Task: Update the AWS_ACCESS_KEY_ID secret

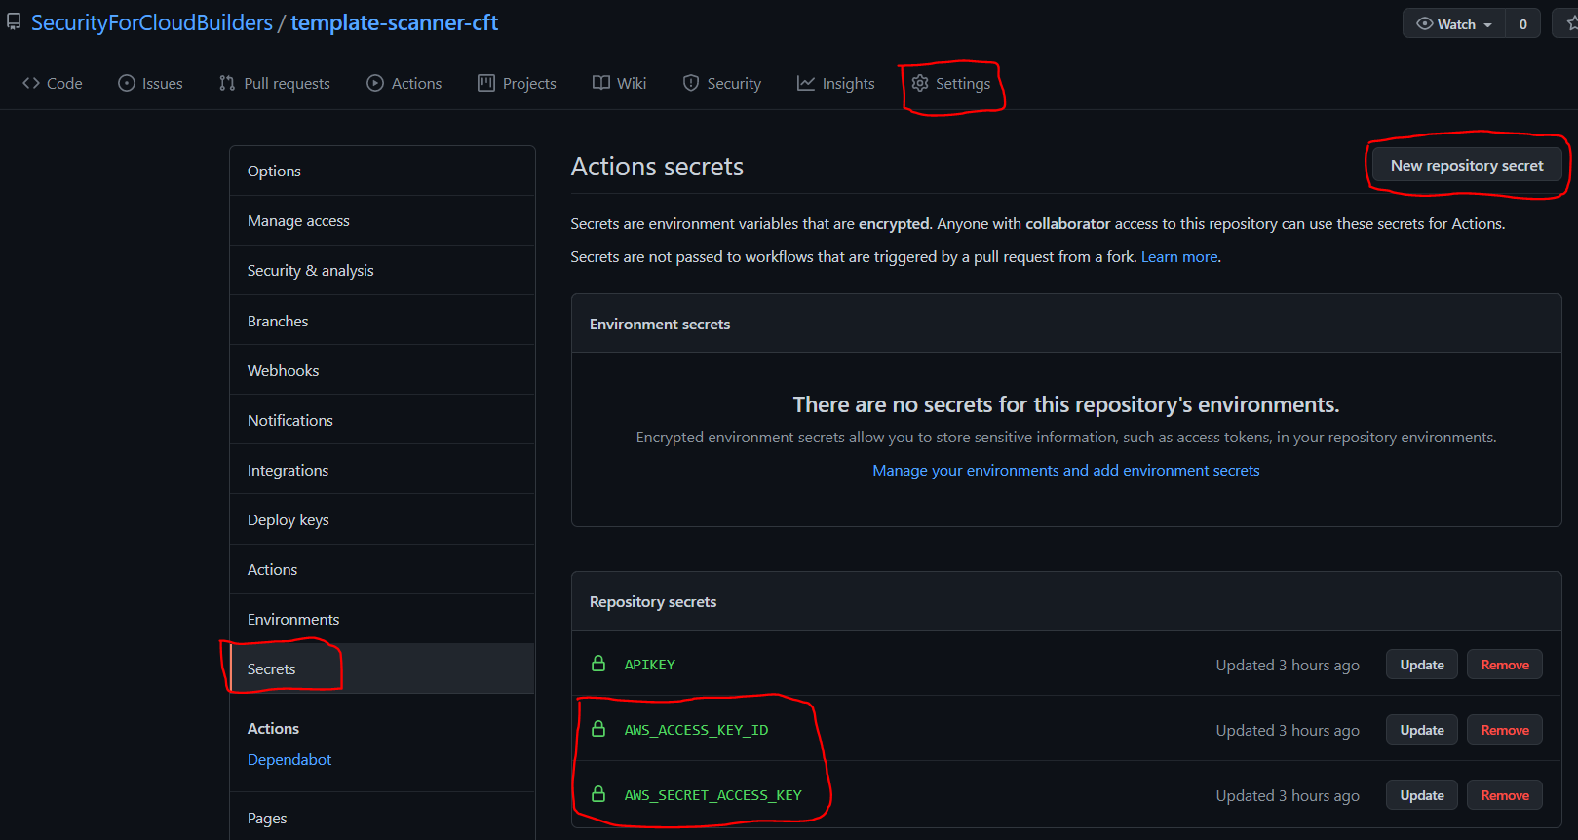Action: tap(1422, 730)
